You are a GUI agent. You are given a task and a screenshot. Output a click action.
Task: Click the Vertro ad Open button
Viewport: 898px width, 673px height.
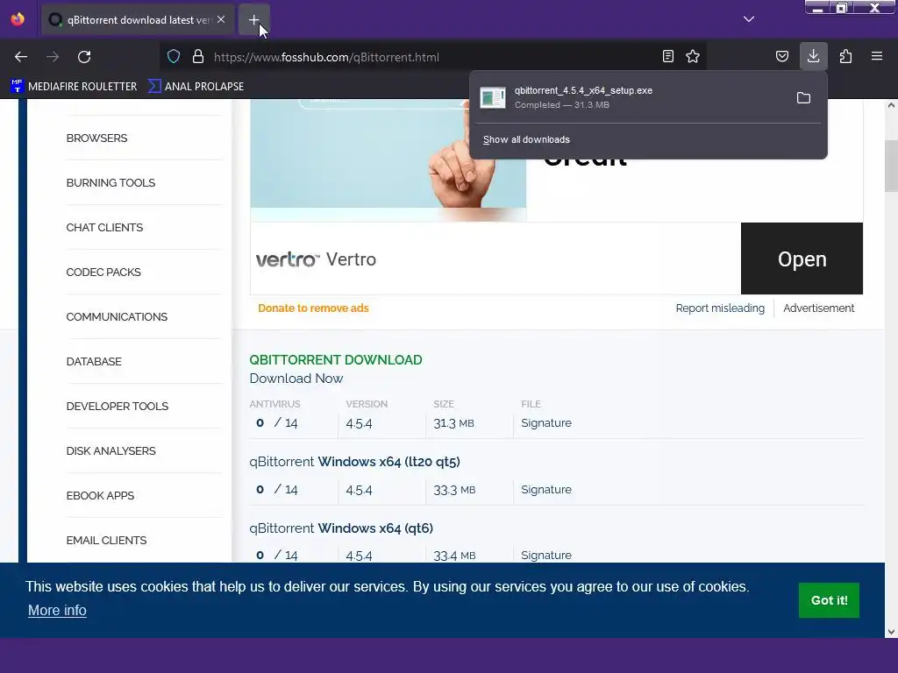[x=802, y=259]
